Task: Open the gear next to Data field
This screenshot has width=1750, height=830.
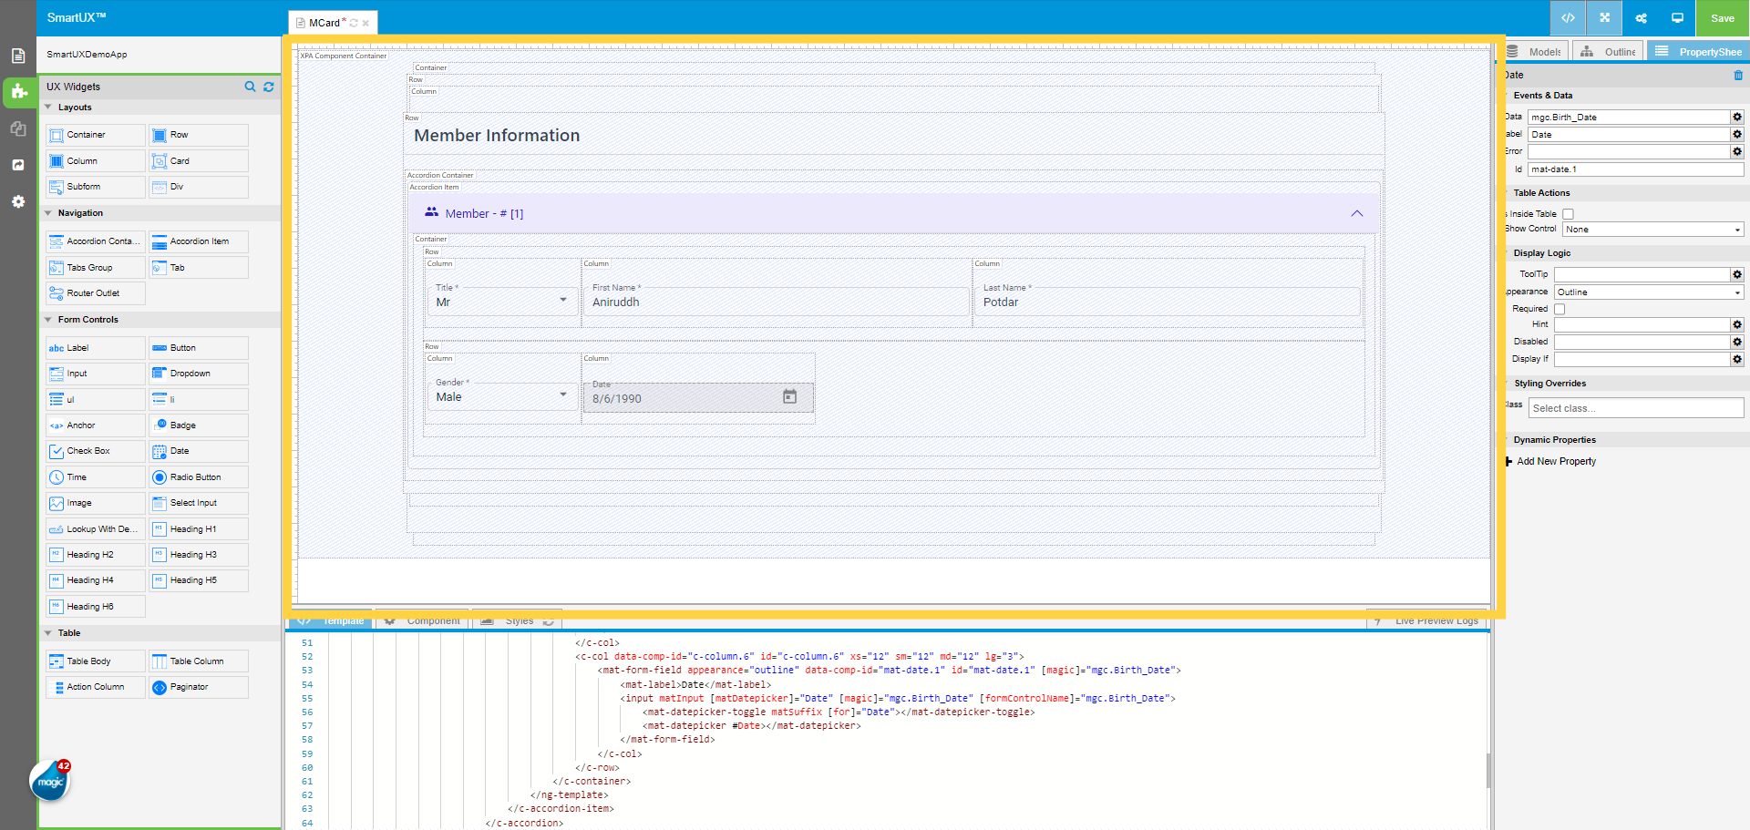Action: [x=1737, y=118]
